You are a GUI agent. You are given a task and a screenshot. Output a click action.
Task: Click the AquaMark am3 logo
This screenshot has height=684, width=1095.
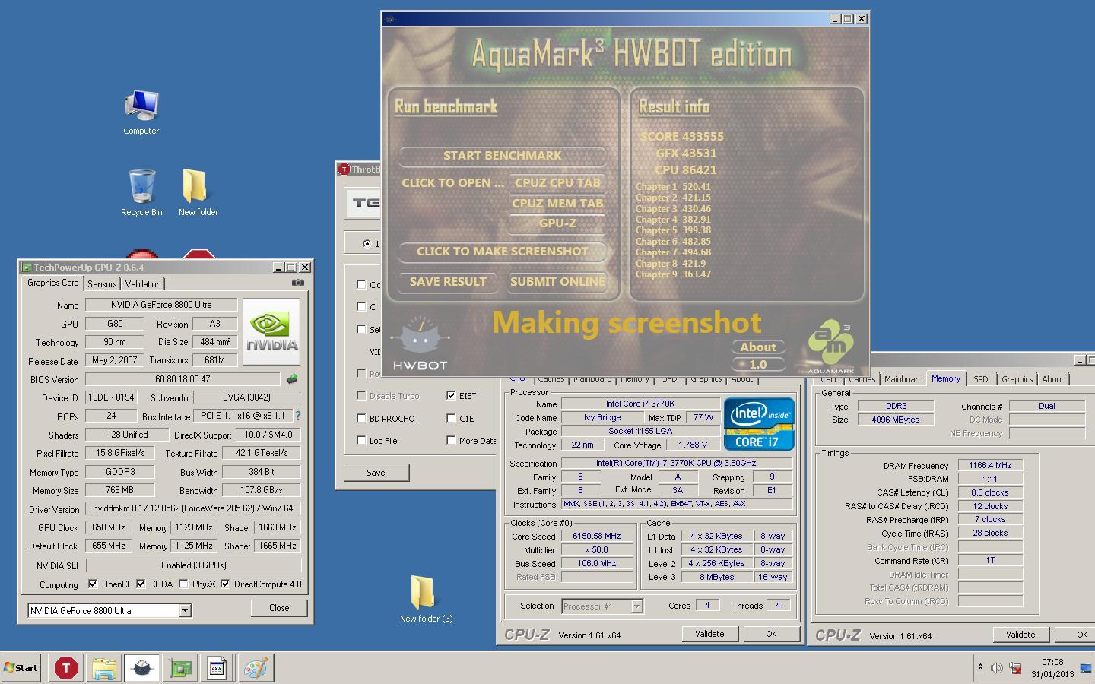[x=830, y=347]
